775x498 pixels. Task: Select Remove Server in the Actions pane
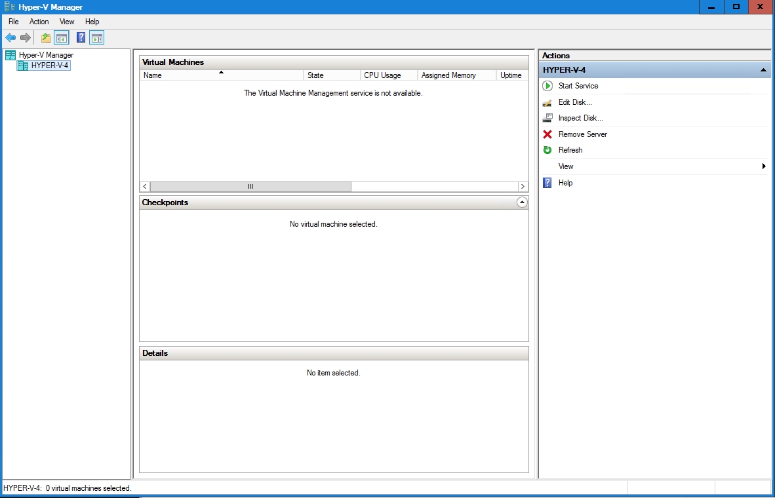pos(583,134)
